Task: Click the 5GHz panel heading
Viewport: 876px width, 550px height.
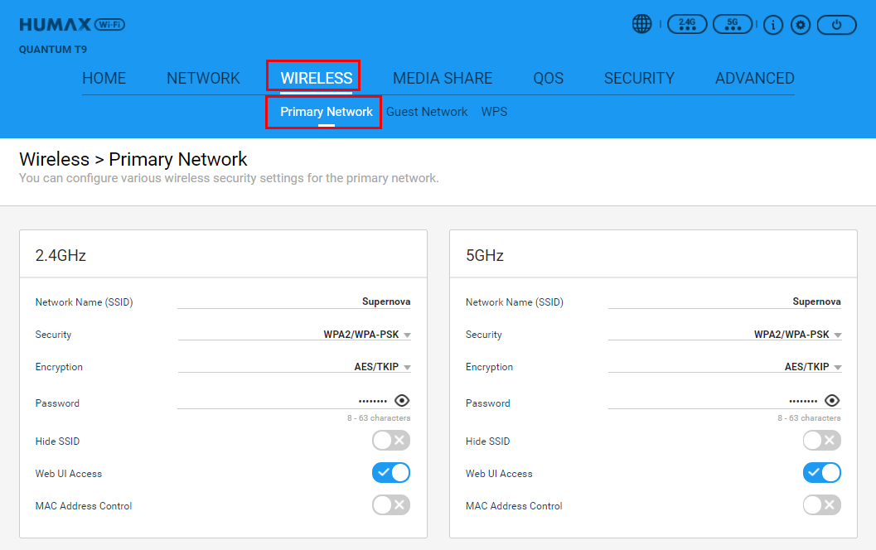Action: point(484,255)
